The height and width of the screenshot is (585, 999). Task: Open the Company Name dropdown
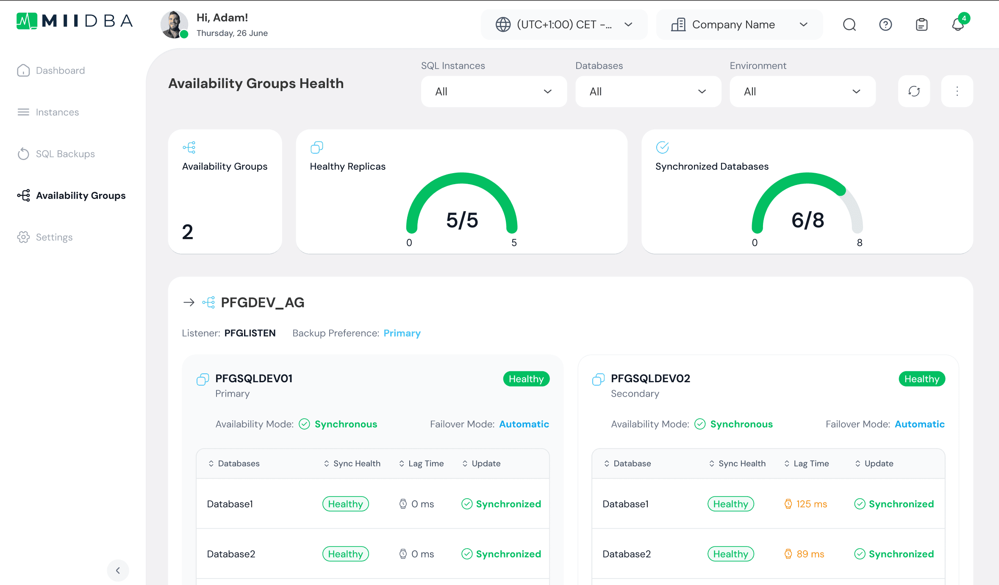(739, 25)
